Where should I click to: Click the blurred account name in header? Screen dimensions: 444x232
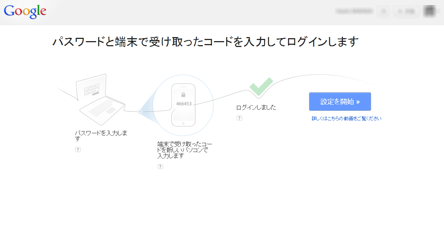tap(354, 12)
